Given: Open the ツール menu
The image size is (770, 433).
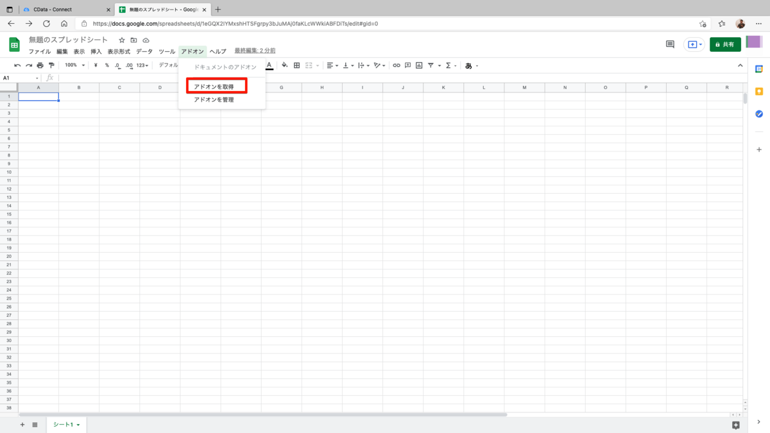Looking at the screenshot, I should pyautogui.click(x=167, y=51).
